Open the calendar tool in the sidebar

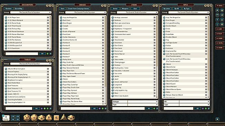click(217, 15)
